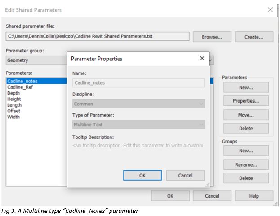Click Browse to locate shared parameter file

tap(212, 37)
